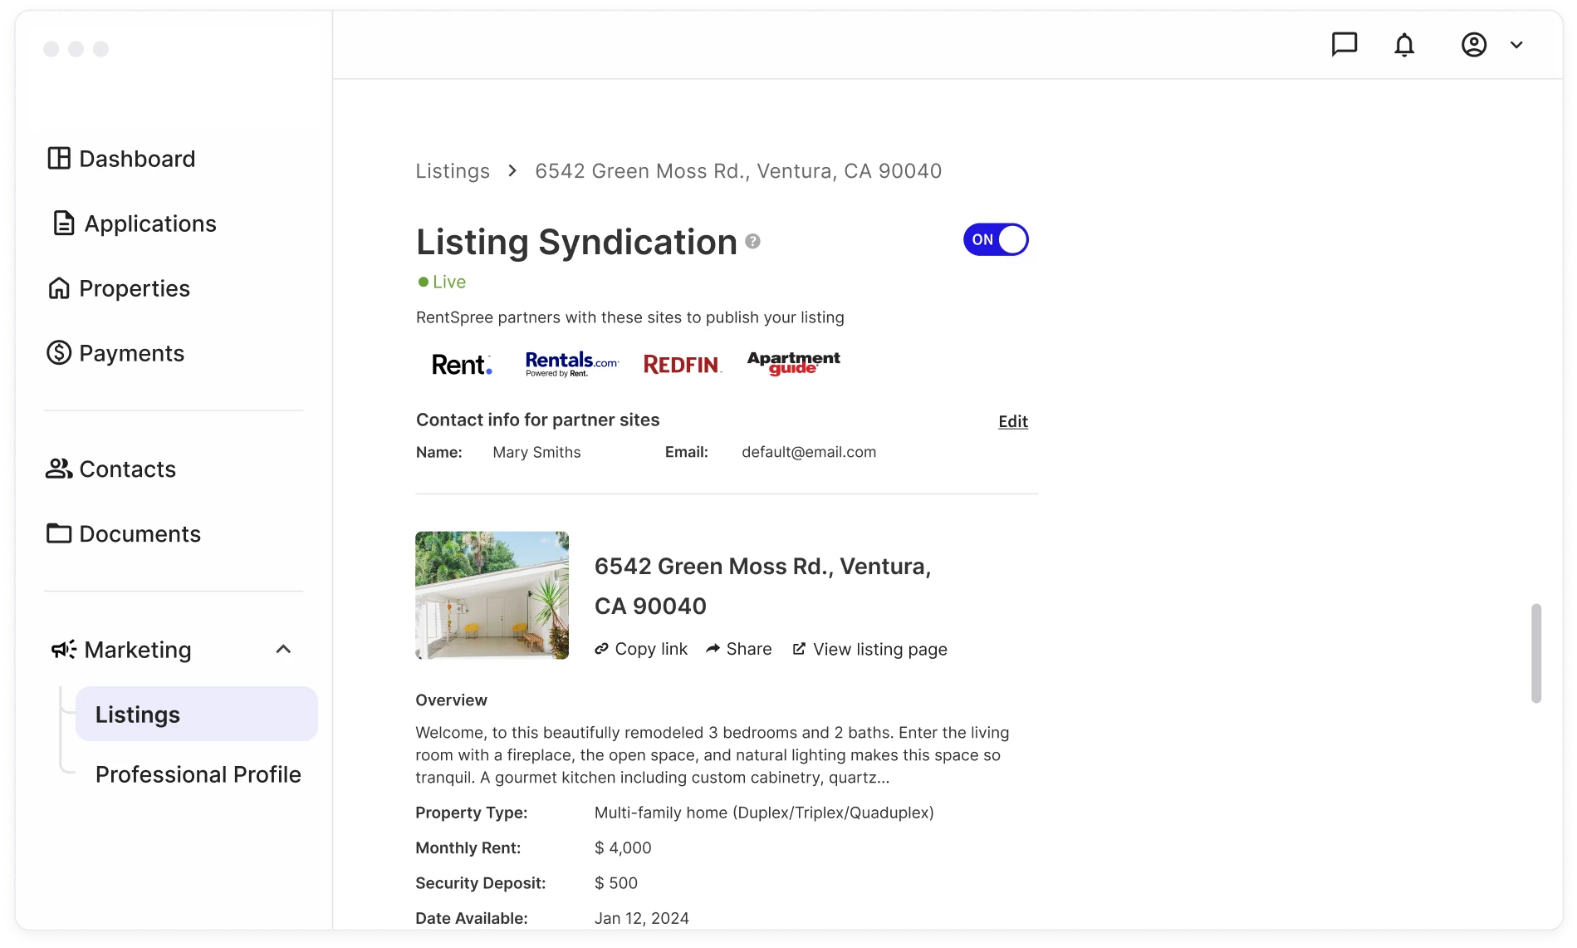Screen dimensions: 1577x948
Task: Open the account dropdown chevron
Action: (x=1518, y=45)
